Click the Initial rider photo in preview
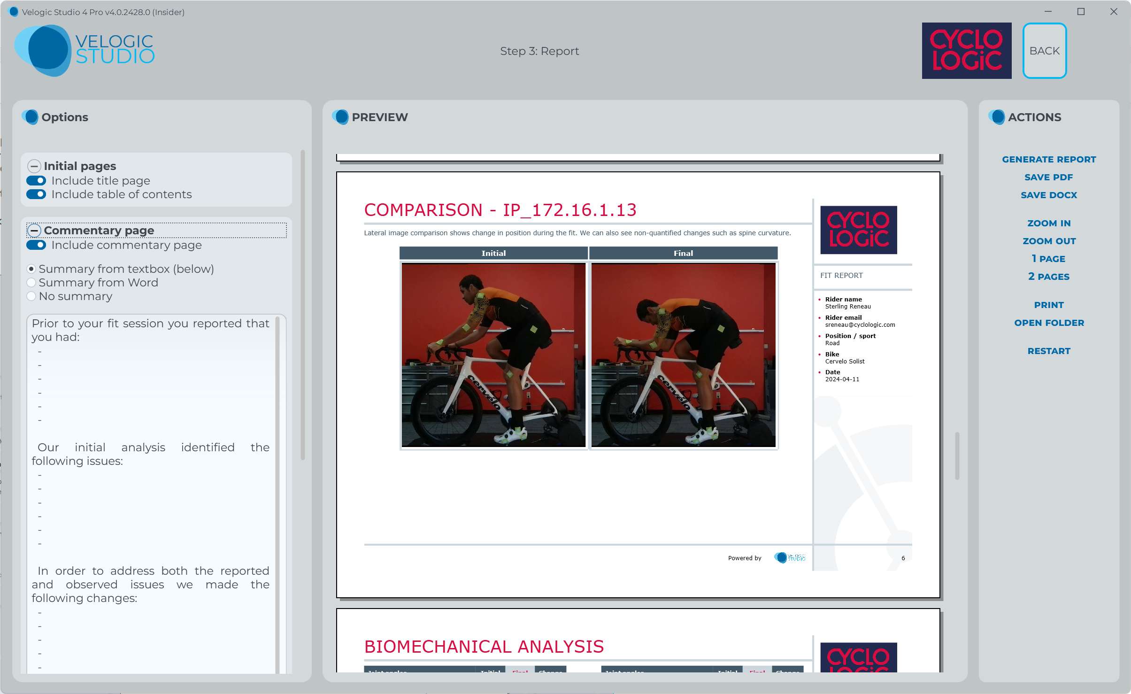This screenshot has height=694, width=1131. click(x=493, y=355)
